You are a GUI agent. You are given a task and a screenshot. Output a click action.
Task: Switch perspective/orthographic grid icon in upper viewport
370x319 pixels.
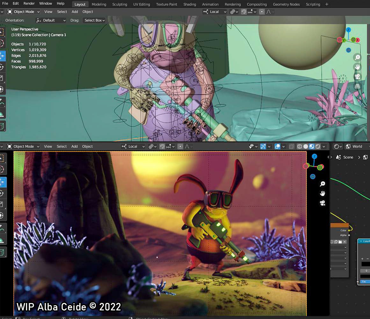(358, 86)
